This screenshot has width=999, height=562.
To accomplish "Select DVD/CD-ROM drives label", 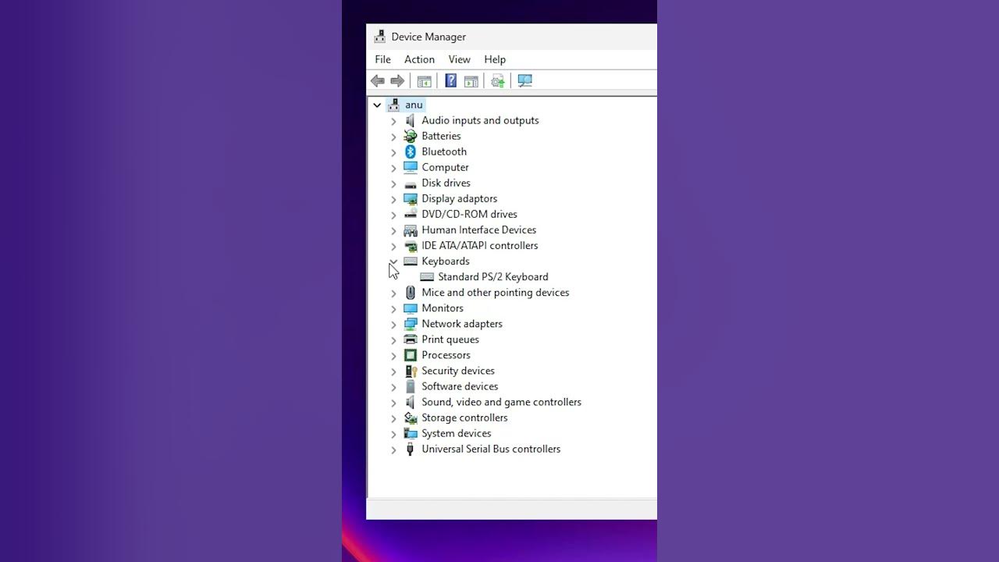I will click(469, 214).
